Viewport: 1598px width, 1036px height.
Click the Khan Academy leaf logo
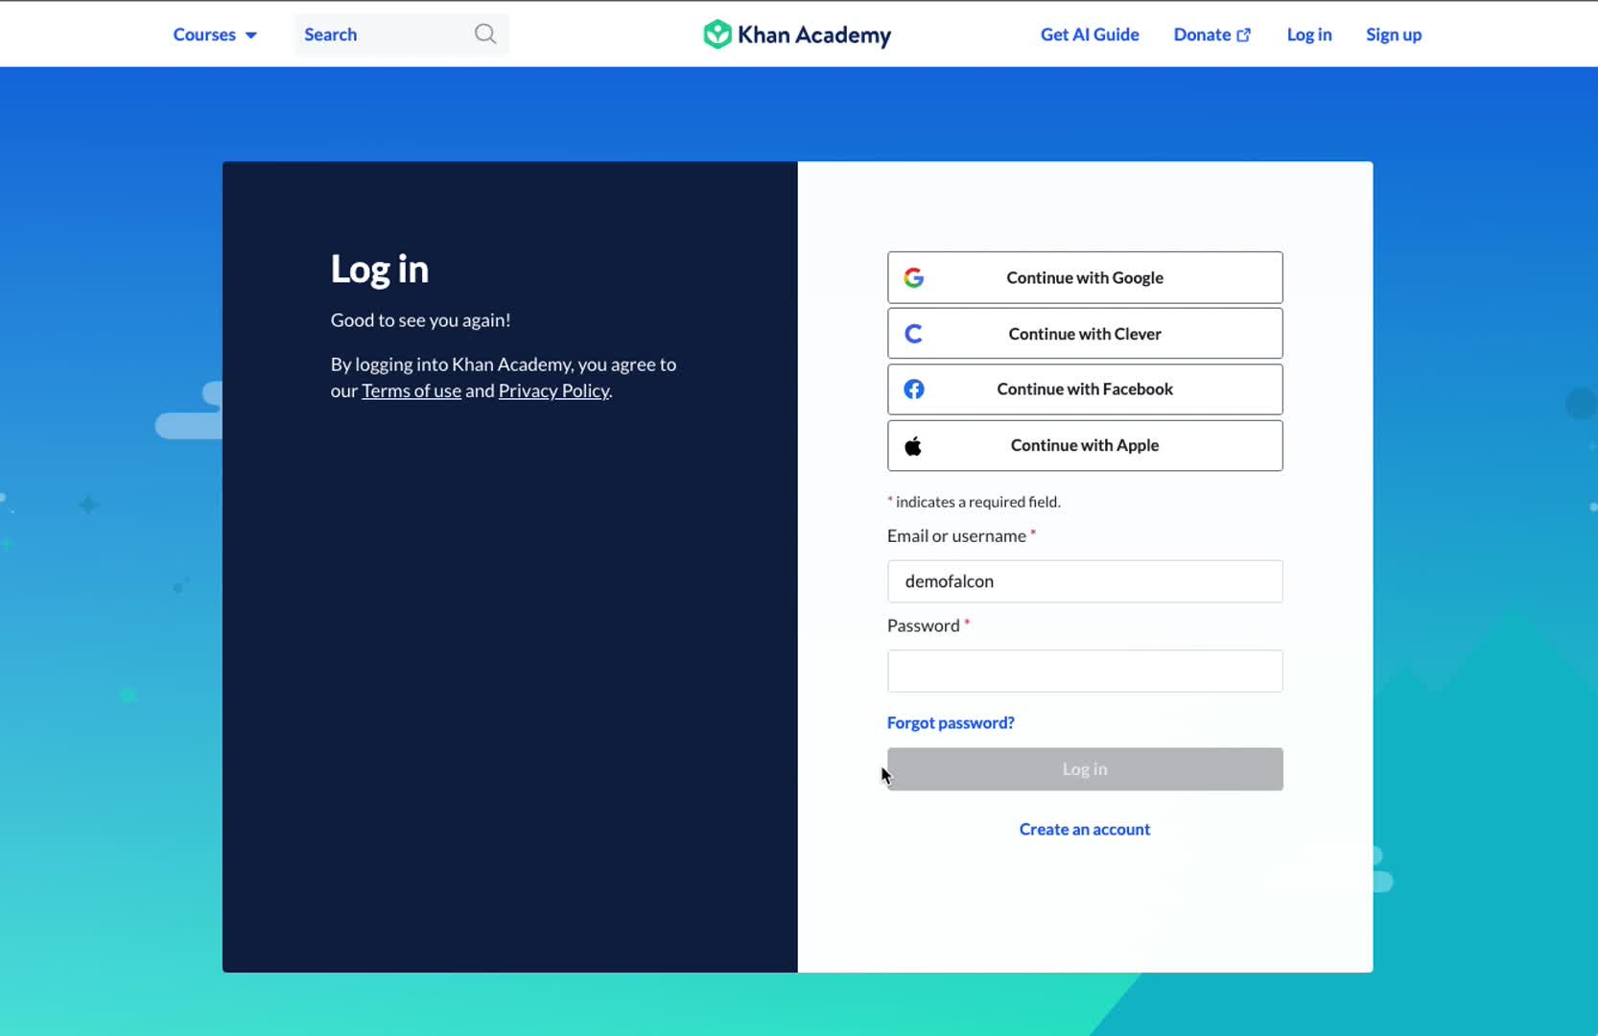pyautogui.click(x=717, y=35)
